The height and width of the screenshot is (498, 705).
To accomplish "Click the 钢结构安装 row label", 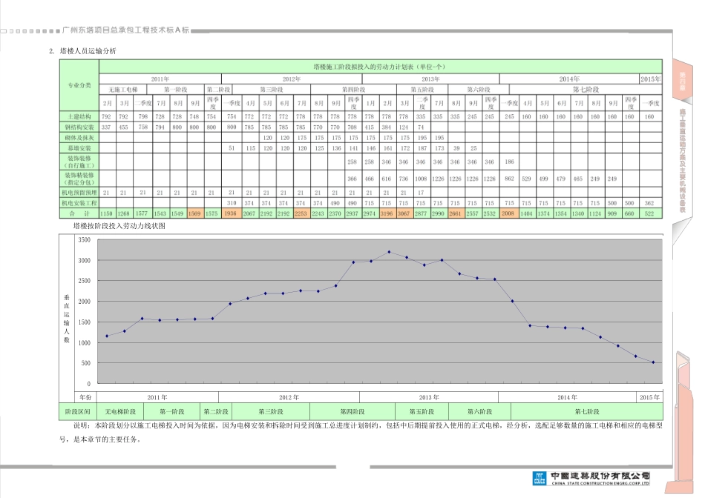I will pos(79,127).
